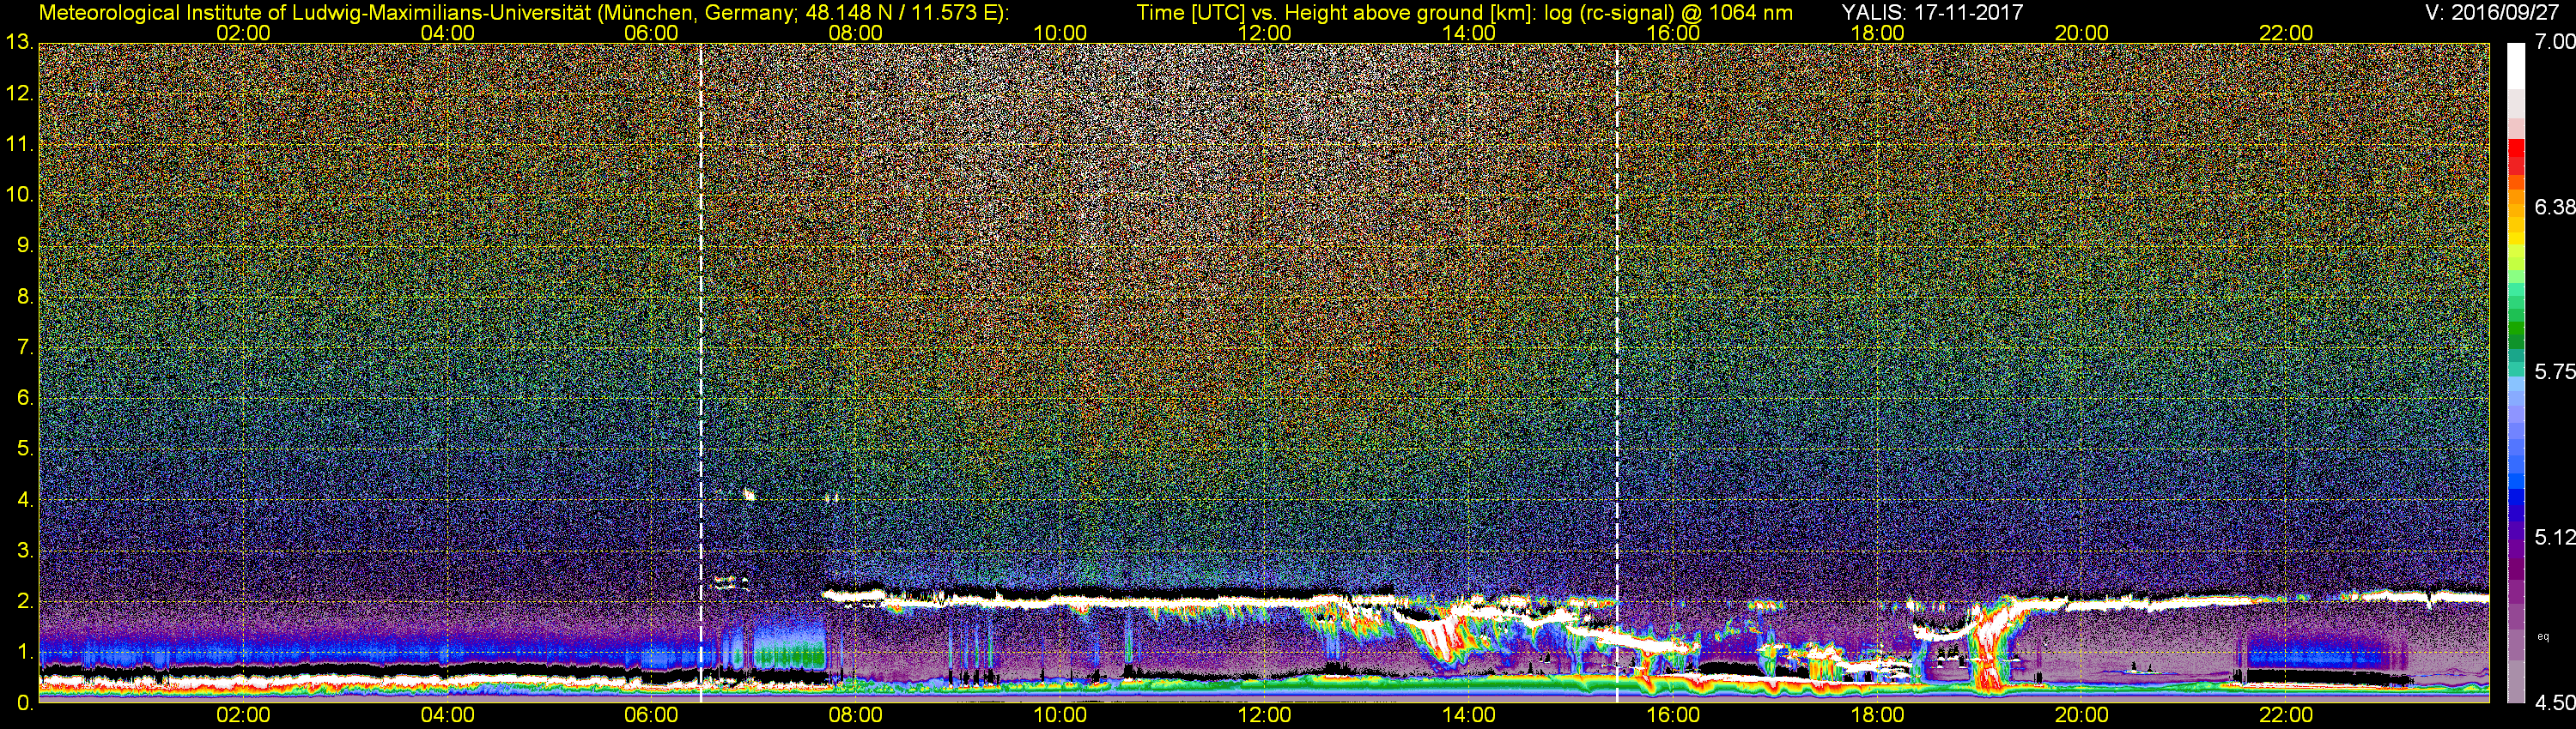
Task: Click the '5.12' colorbar value
Action: point(2554,537)
